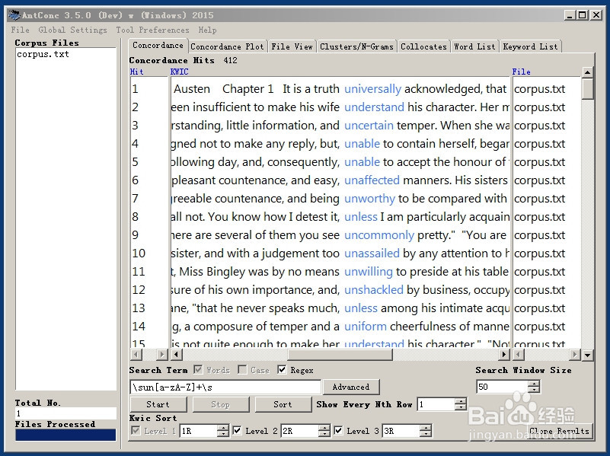
Task: Switch to the Concordance tab
Action: pos(158,46)
